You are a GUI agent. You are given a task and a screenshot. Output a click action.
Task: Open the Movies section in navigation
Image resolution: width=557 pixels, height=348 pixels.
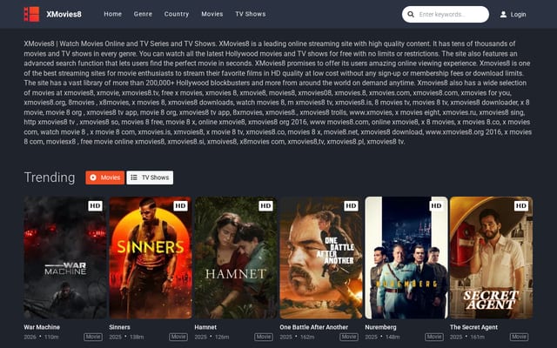coord(212,14)
